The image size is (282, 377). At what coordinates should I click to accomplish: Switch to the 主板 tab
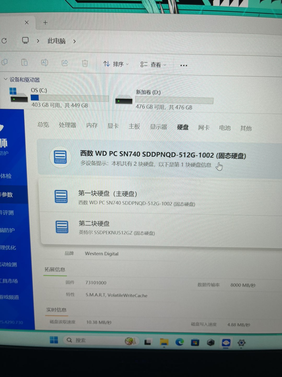point(134,126)
